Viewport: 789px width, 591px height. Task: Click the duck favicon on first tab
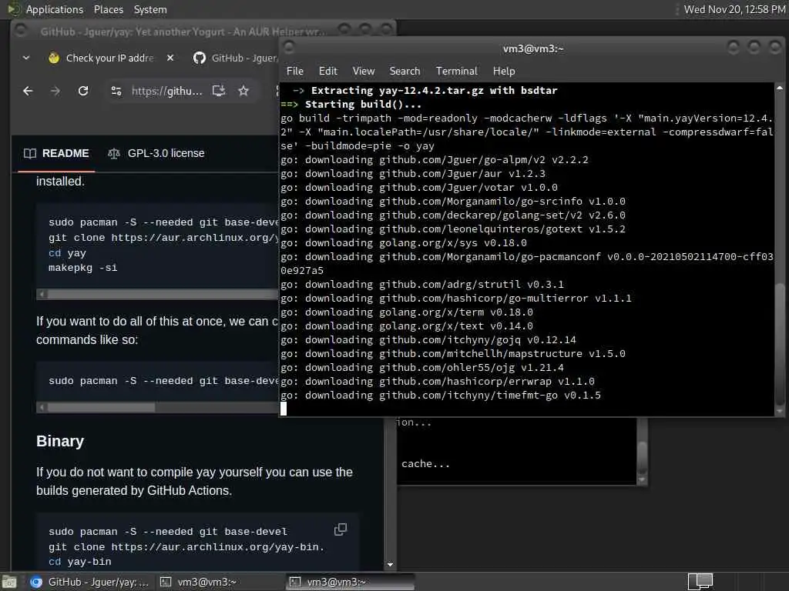coord(54,58)
